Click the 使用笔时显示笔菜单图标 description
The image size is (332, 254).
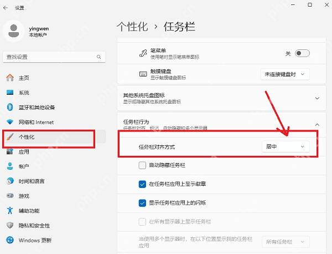[x=175, y=57]
